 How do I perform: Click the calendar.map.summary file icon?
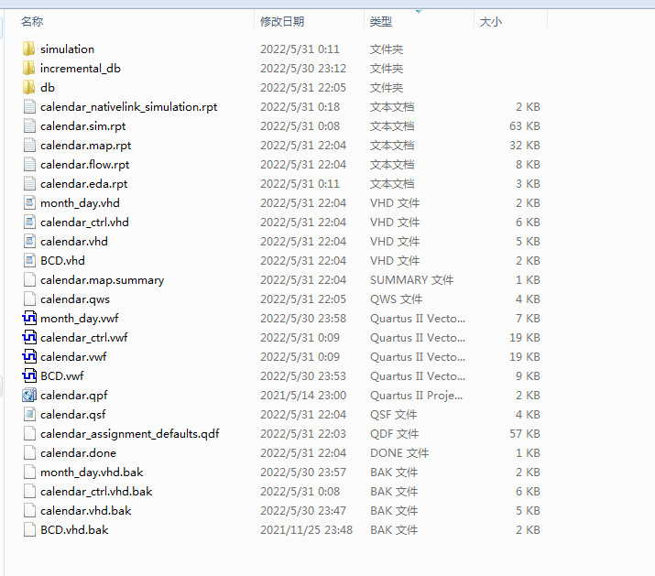pos(29,279)
